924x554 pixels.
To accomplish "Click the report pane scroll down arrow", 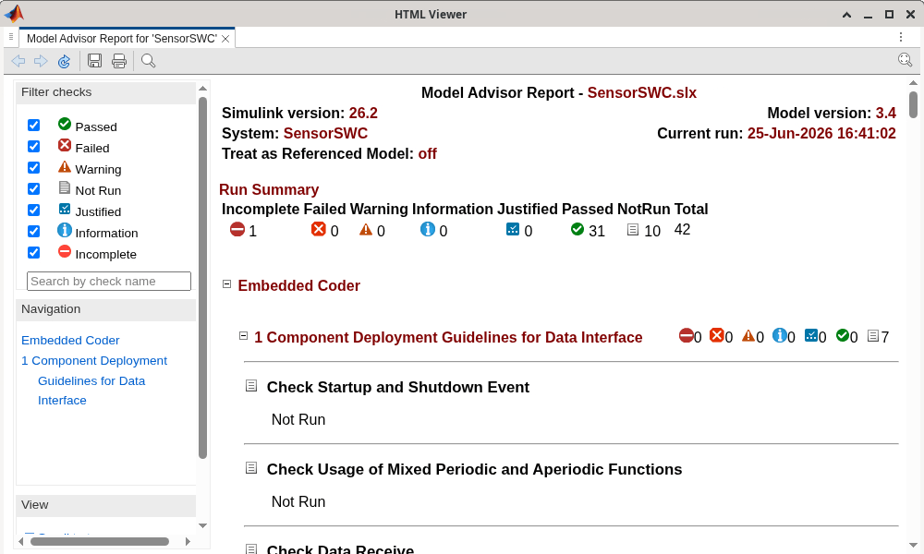I will (913, 545).
